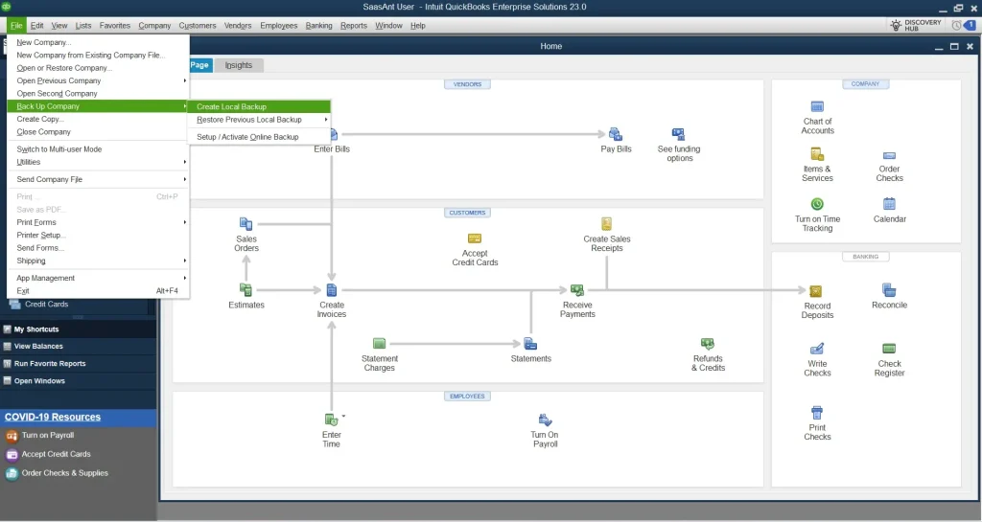The width and height of the screenshot is (982, 522).
Task: Open the Vendors menu
Action: coord(238,26)
